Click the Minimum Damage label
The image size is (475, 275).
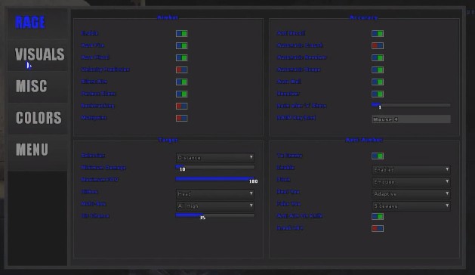[x=103, y=168]
